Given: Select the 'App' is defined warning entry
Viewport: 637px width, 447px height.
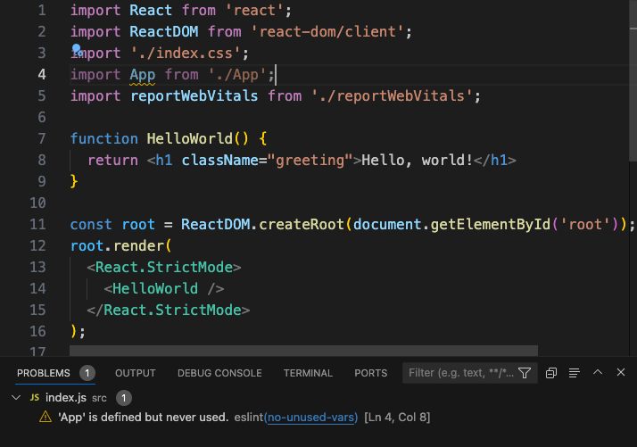Looking at the screenshot, I should 143,418.
